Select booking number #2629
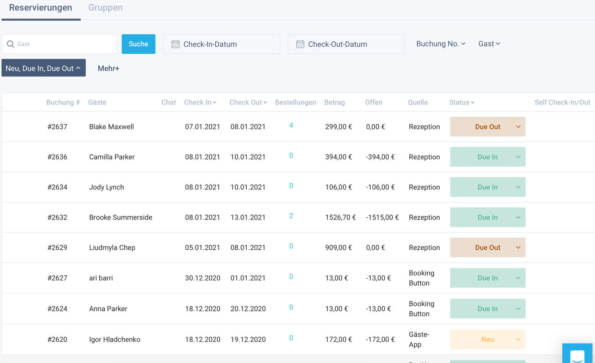The image size is (595, 363). (57, 248)
